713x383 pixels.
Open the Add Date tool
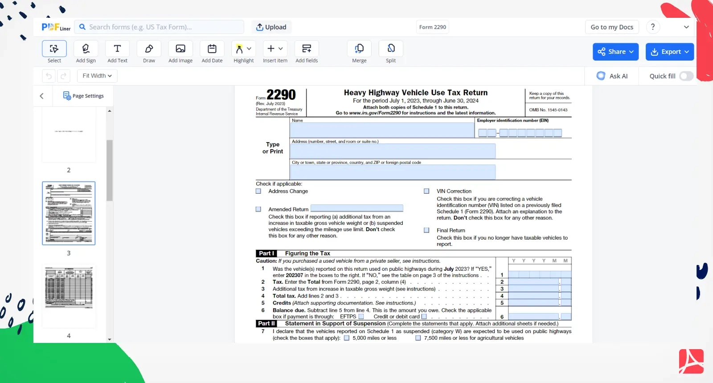pyautogui.click(x=212, y=49)
